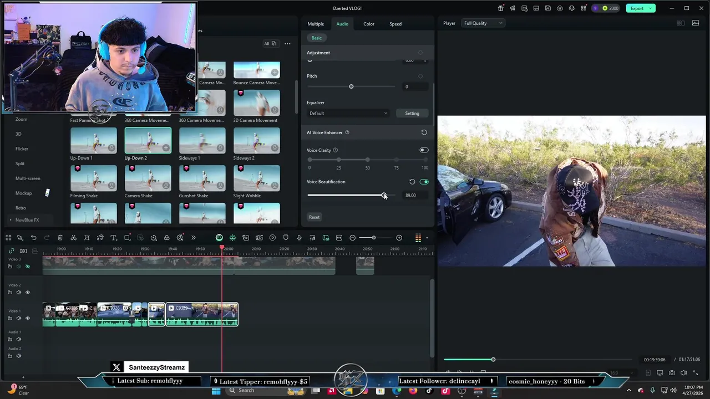Toggle the timeline link chain icon
Viewport: 710px width, 399px height.
11,251
